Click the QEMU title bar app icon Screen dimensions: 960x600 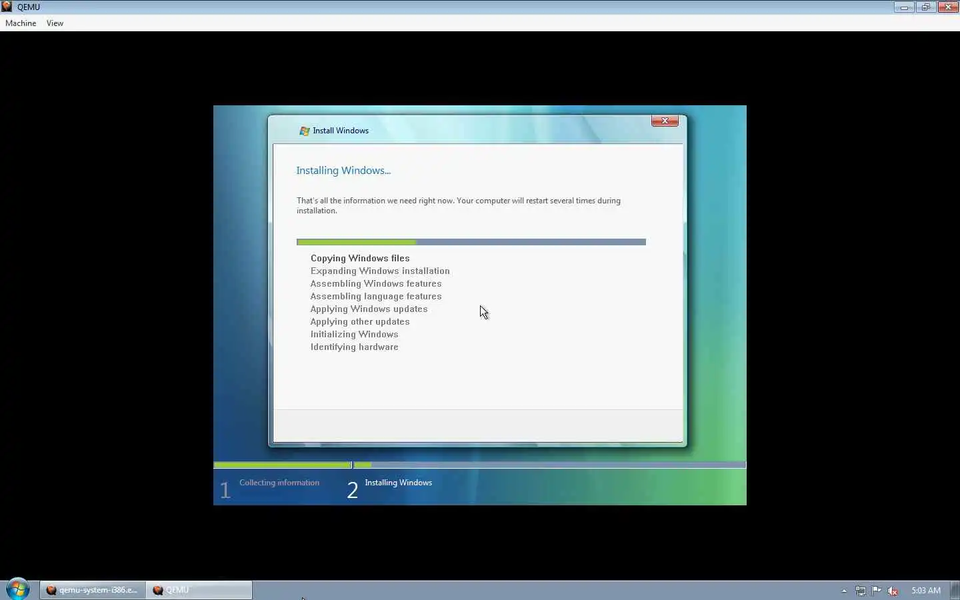point(7,7)
